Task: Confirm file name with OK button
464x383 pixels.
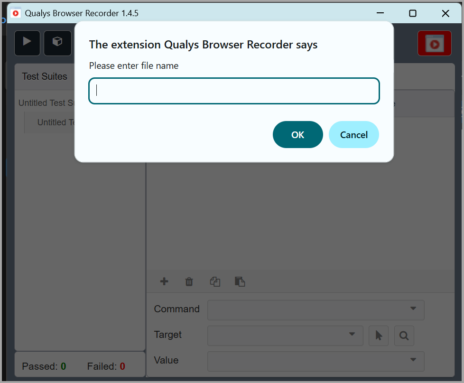Action: click(x=297, y=135)
